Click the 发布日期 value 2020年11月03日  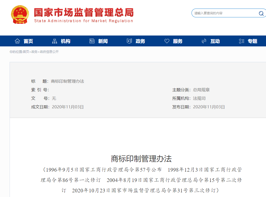tap(209, 107)
